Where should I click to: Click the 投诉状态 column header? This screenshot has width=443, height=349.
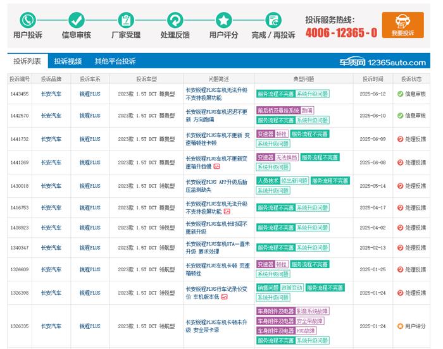pos(411,79)
